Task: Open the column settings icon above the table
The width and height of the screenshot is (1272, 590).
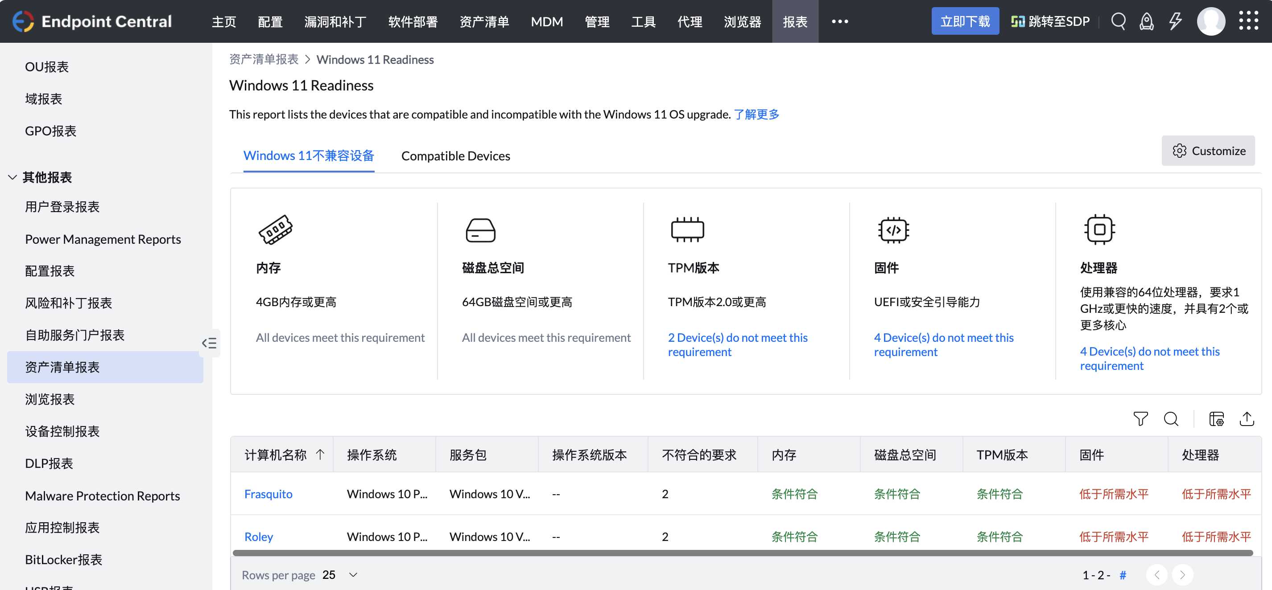Action: [x=1216, y=419]
